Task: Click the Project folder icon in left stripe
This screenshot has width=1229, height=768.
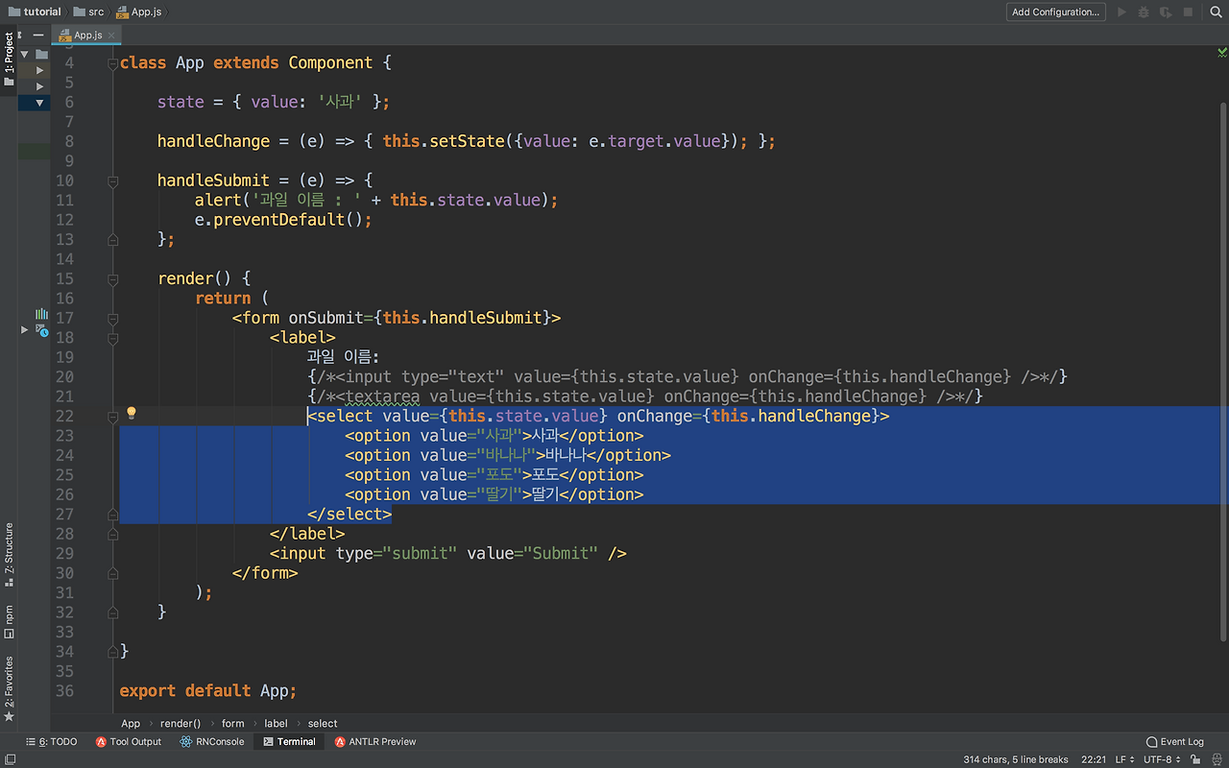Action: (x=9, y=82)
